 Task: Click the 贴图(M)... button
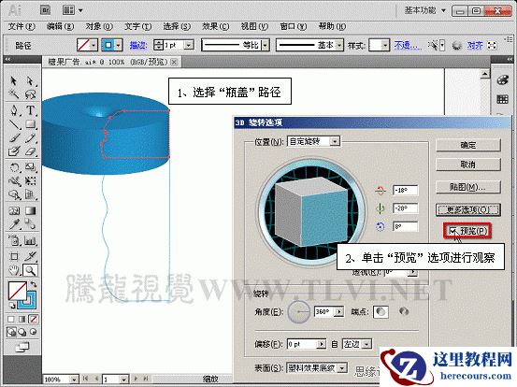468,187
